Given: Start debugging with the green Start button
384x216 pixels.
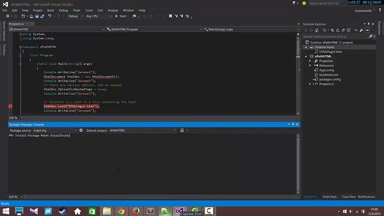Looking at the screenshot, I should tap(121, 16).
